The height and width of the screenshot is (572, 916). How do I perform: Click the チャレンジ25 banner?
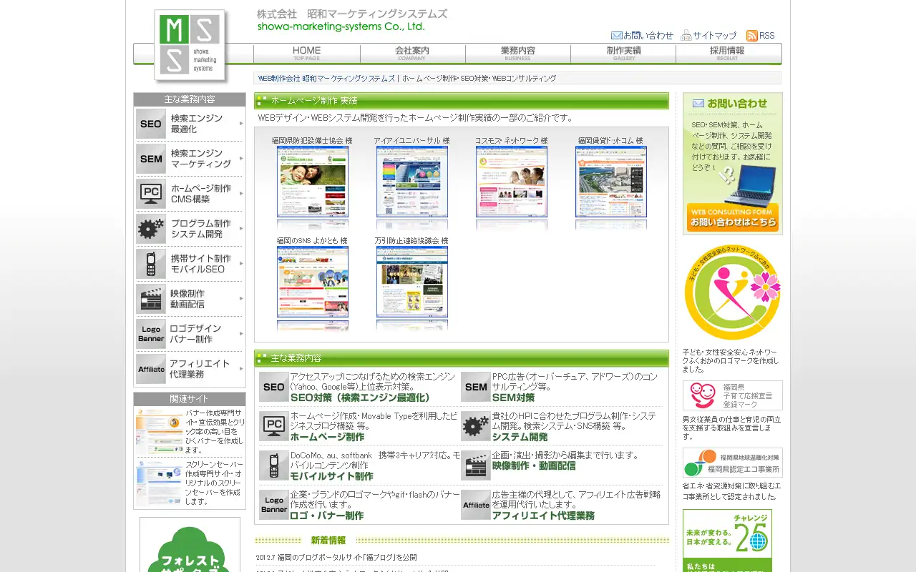pyautogui.click(x=727, y=541)
